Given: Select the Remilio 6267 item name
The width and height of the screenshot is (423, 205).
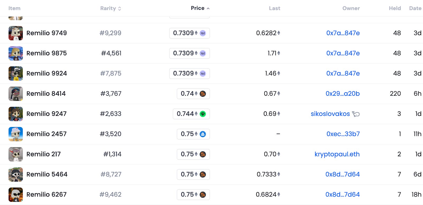Looking at the screenshot, I should (x=47, y=195).
